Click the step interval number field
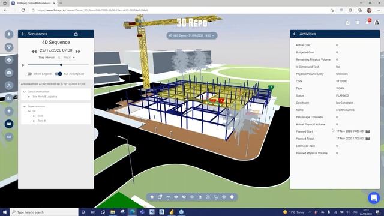 (59, 58)
